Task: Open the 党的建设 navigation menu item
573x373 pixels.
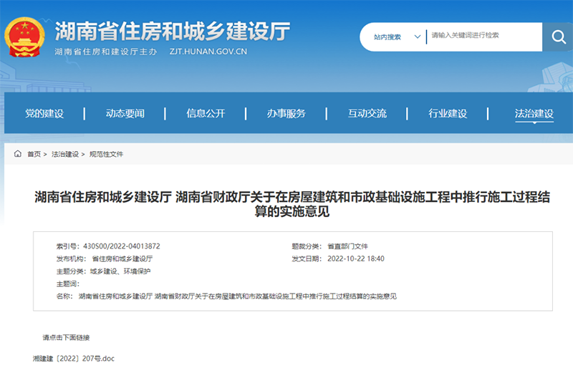Action: [44, 113]
